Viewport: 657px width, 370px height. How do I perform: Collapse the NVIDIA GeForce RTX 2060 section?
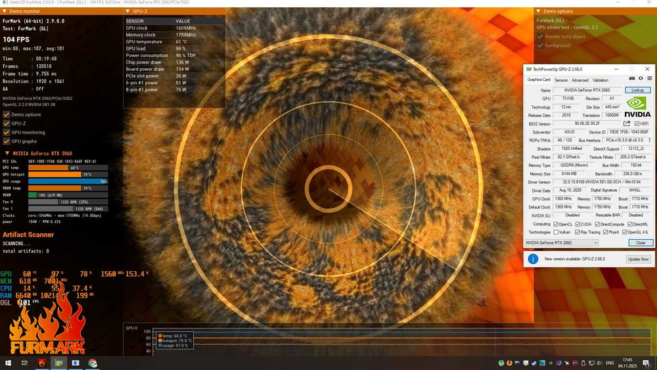point(7,153)
